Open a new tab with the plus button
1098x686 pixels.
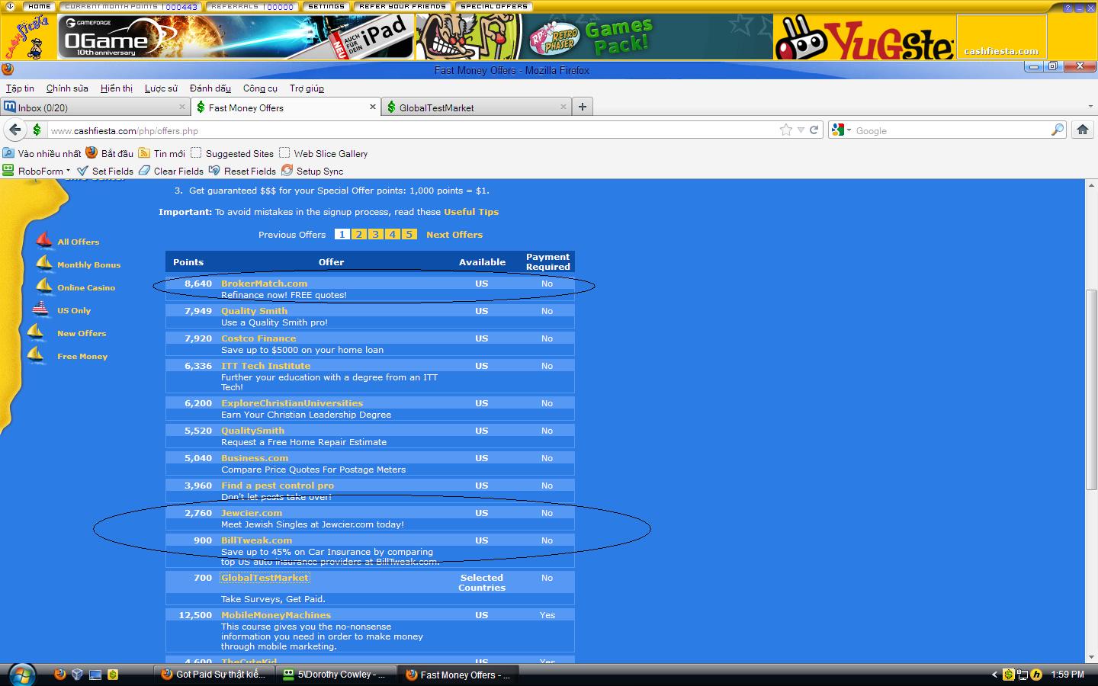pos(583,107)
